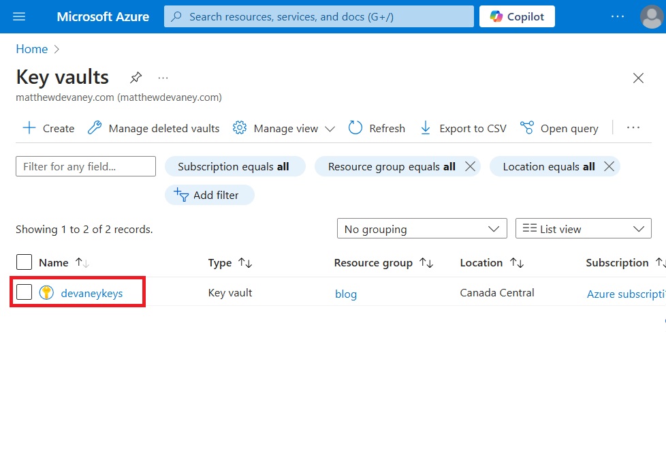Viewport: 666px width, 464px height.
Task: Pin Key vaults page to dashboard
Action: tap(136, 78)
